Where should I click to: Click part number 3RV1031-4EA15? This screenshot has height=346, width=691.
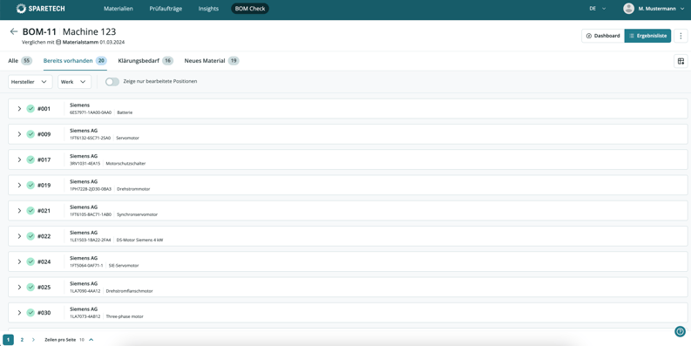(x=85, y=164)
